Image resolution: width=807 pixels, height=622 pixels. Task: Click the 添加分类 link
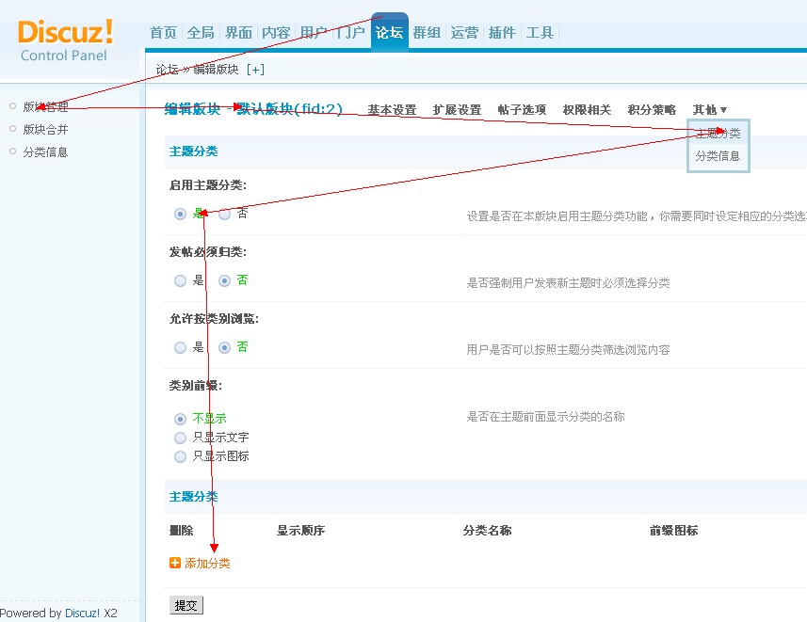[x=207, y=564]
